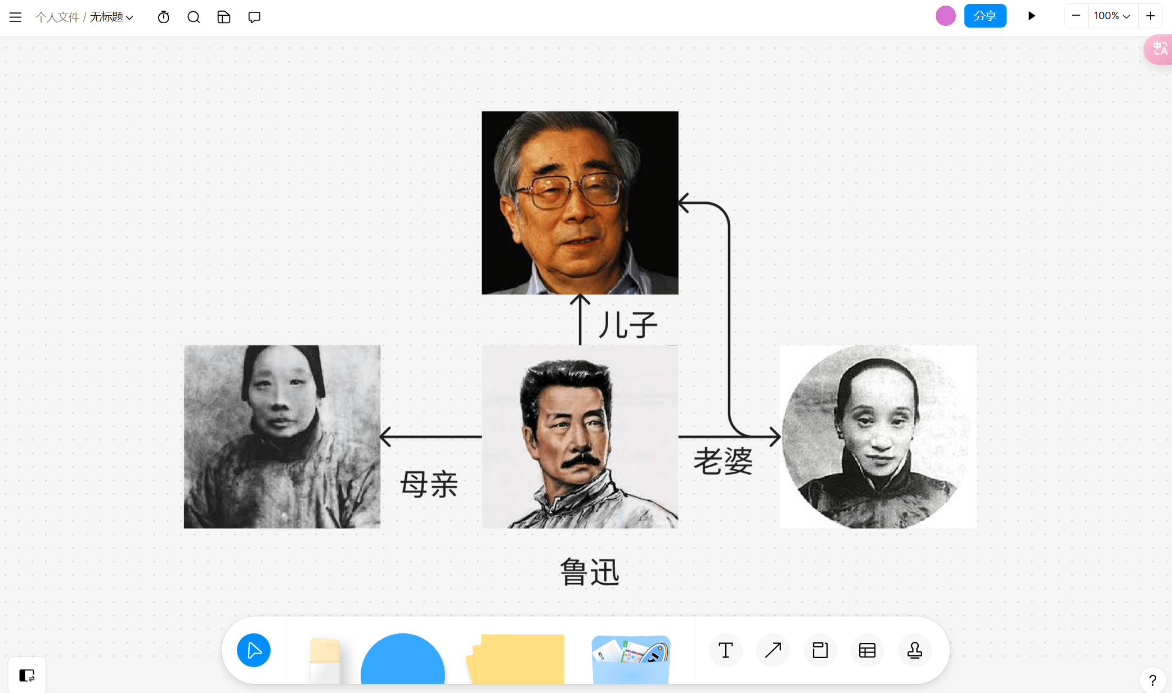Select the Text tool

pyautogui.click(x=725, y=650)
